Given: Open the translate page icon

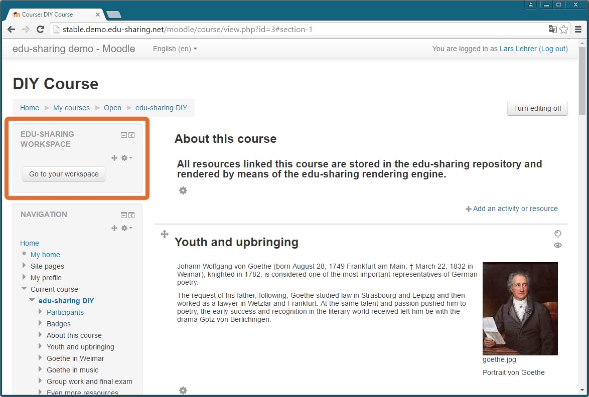Looking at the screenshot, I should [x=552, y=29].
